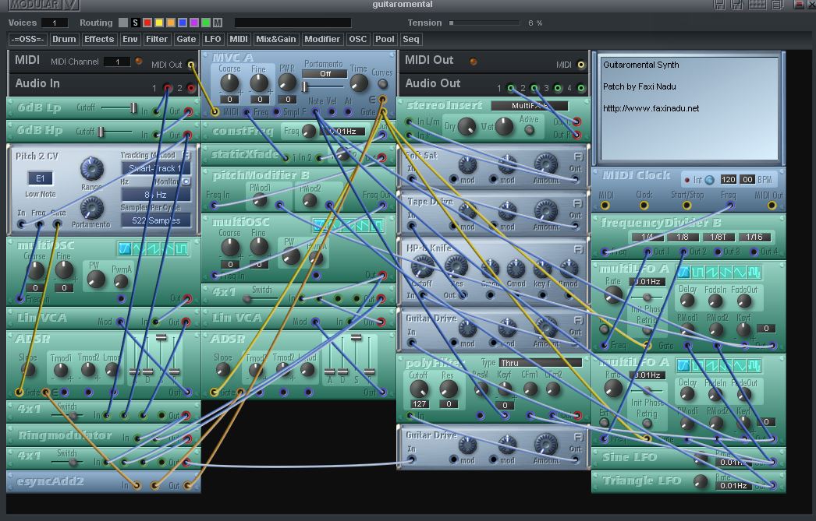Click the copy pages icon in title bar
Image resolution: width=816 pixels, height=521 pixels.
(x=778, y=5)
